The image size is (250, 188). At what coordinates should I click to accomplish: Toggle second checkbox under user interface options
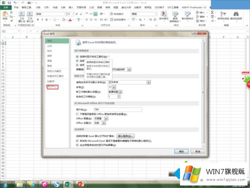pyautogui.click(x=77, y=61)
